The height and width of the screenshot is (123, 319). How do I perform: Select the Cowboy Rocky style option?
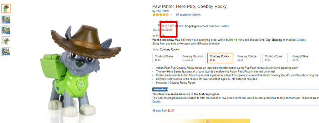pos(220,58)
